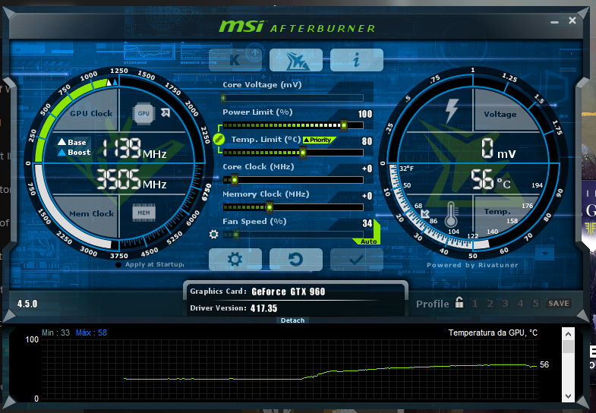Click the GPU temperature graph area

(x=289, y=369)
